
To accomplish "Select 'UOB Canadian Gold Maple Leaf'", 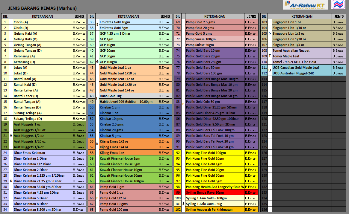I will tap(302, 68).
